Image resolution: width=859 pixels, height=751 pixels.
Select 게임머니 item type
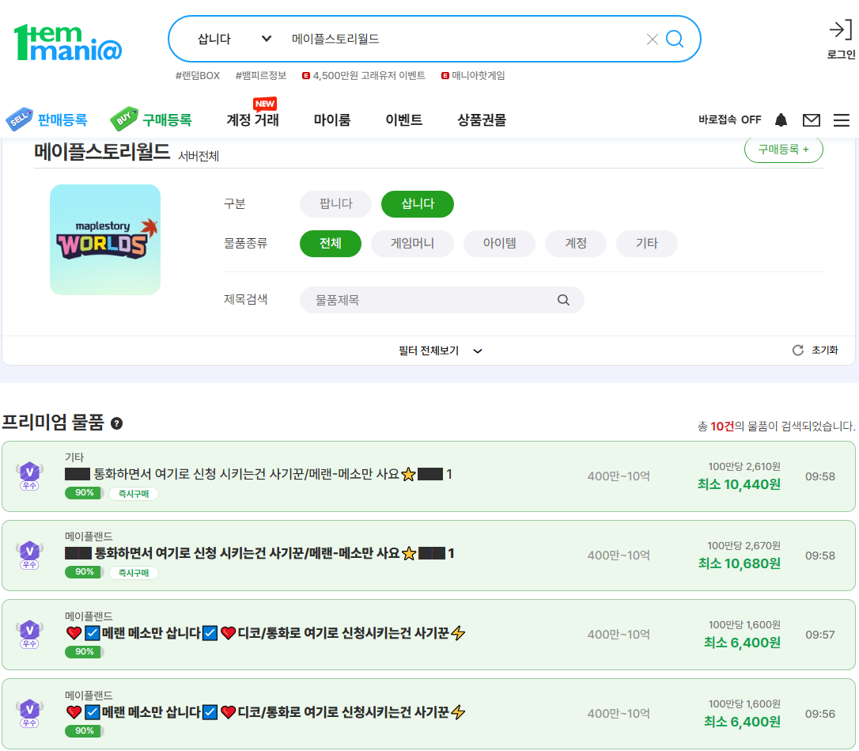(x=412, y=244)
